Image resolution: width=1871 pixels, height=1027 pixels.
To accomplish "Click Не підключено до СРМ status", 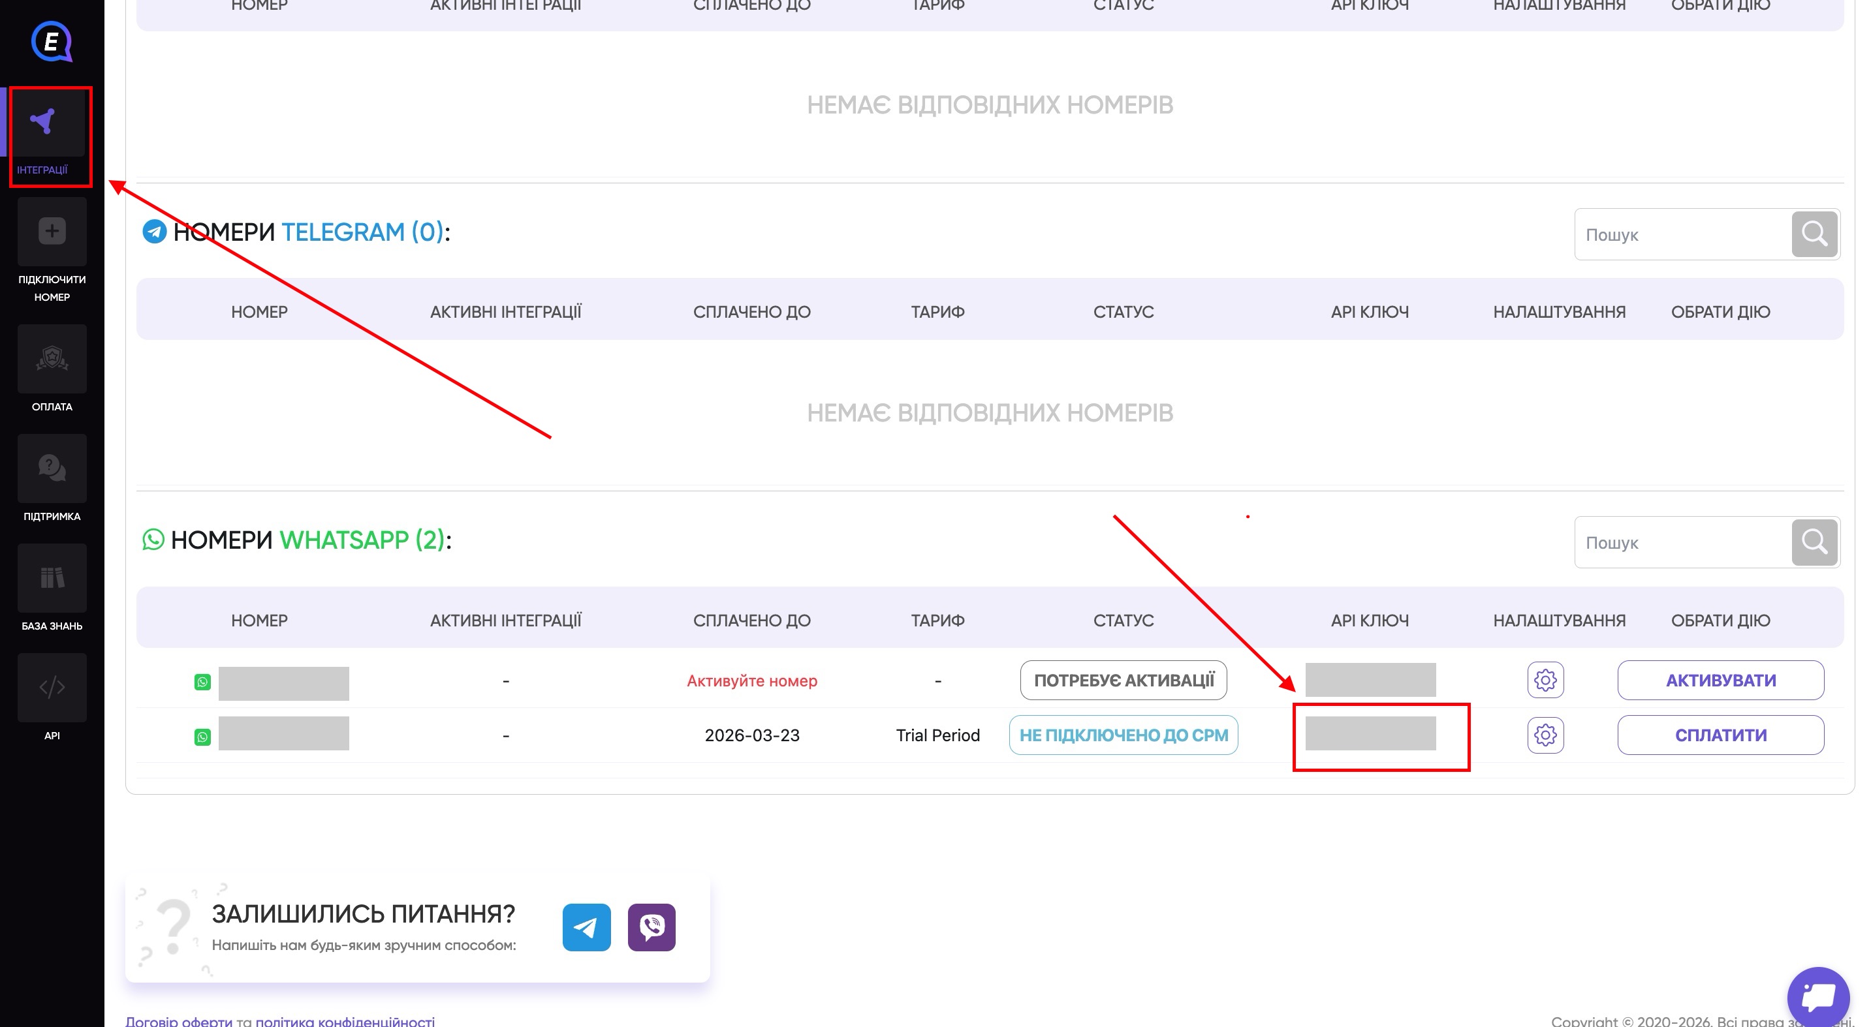I will pos(1123,735).
